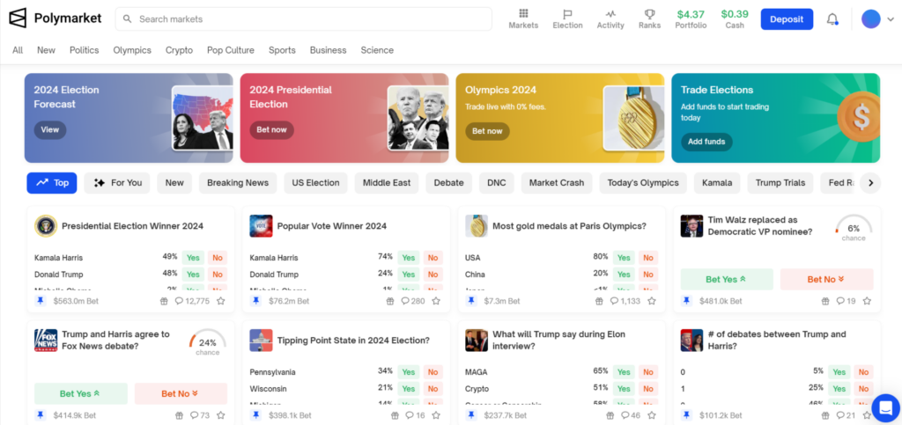This screenshot has height=425, width=902.
Task: Click the For You sparkle filter
Action: tap(117, 183)
